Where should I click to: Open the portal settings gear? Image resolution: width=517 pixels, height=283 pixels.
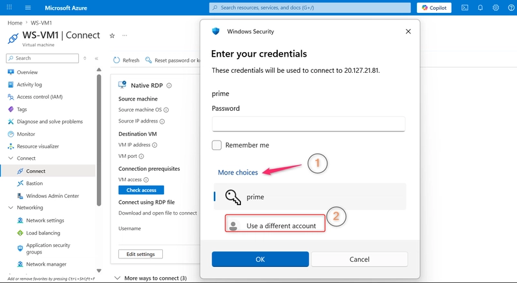496,8
